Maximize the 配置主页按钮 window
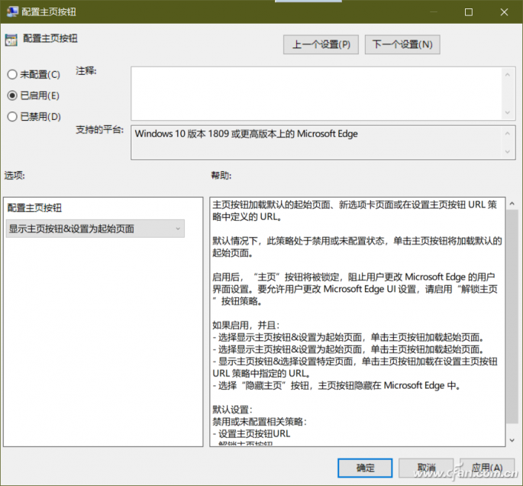Screen dimensions: 523x486 click(x=469, y=12)
